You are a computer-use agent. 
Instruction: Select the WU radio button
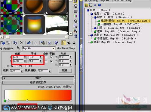tap(26, 66)
